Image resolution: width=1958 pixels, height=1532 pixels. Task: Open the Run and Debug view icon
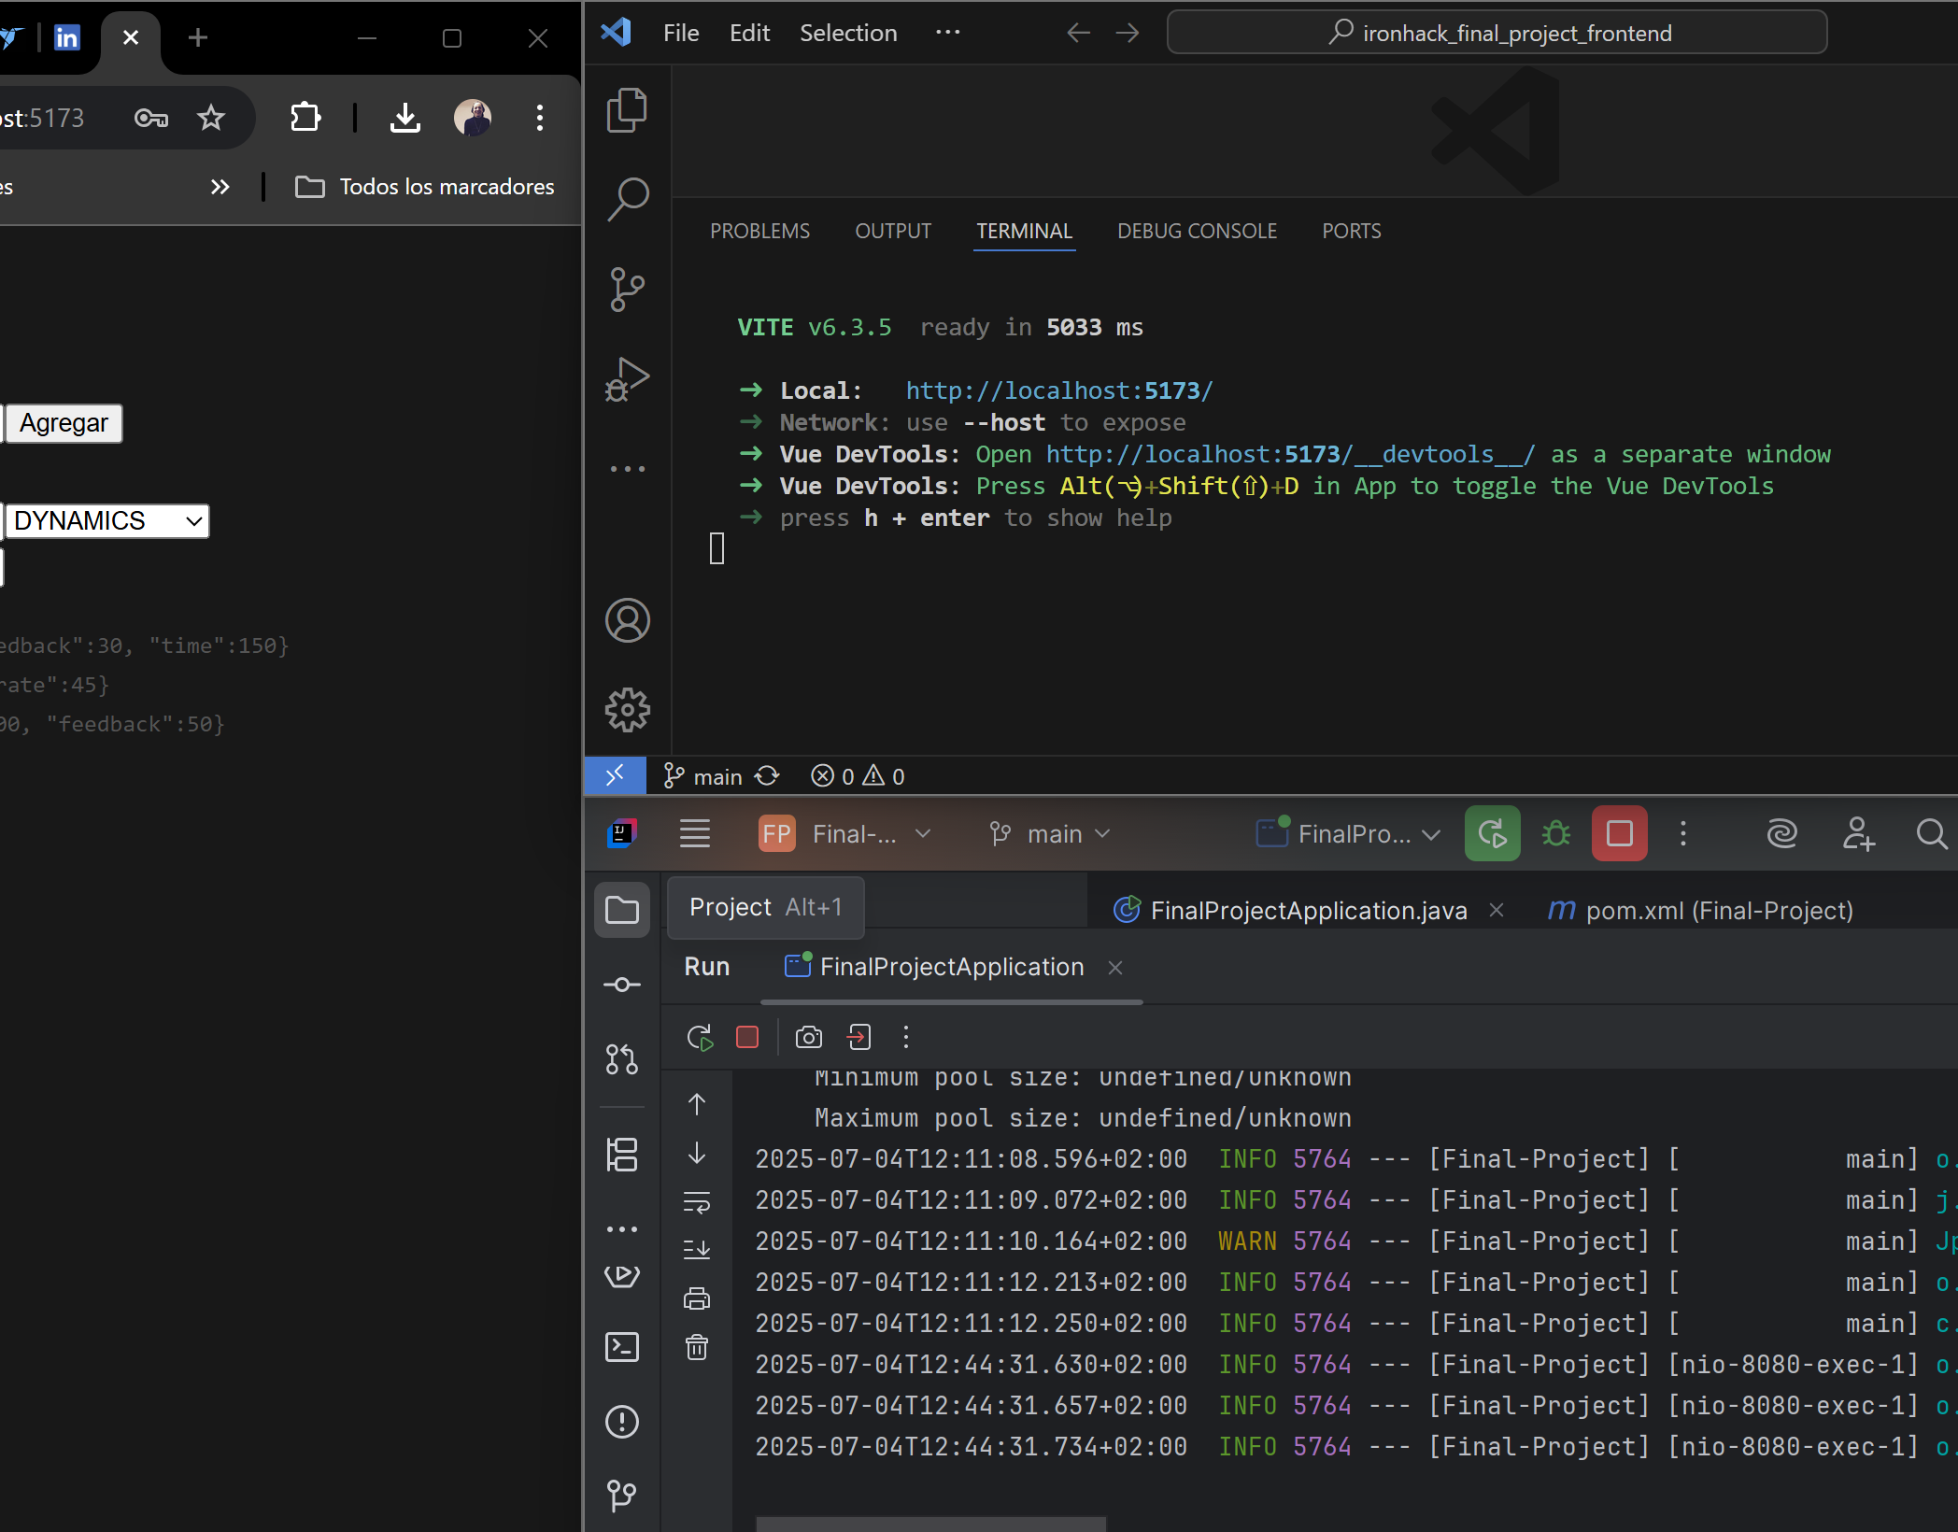[x=627, y=378]
